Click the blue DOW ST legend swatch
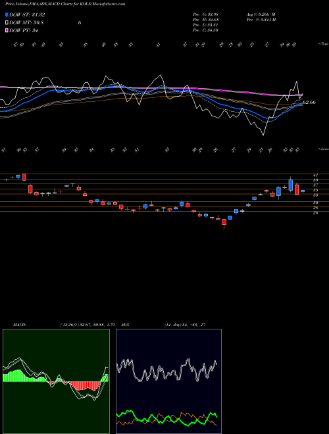 click(7, 14)
